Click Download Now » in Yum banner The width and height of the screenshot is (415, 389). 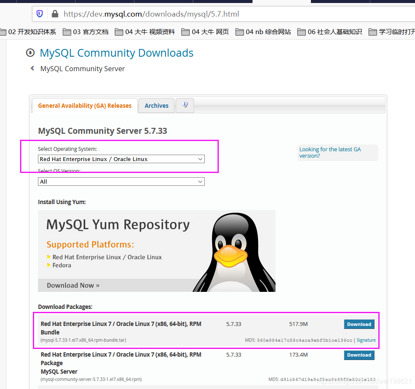73,285
